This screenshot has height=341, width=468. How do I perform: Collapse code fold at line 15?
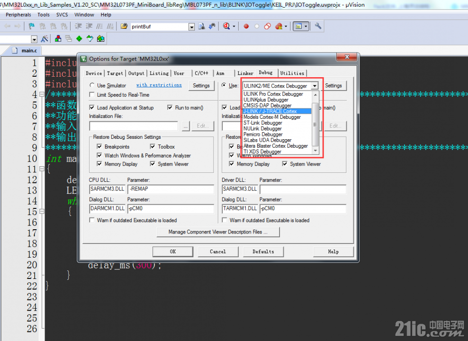coord(42,212)
